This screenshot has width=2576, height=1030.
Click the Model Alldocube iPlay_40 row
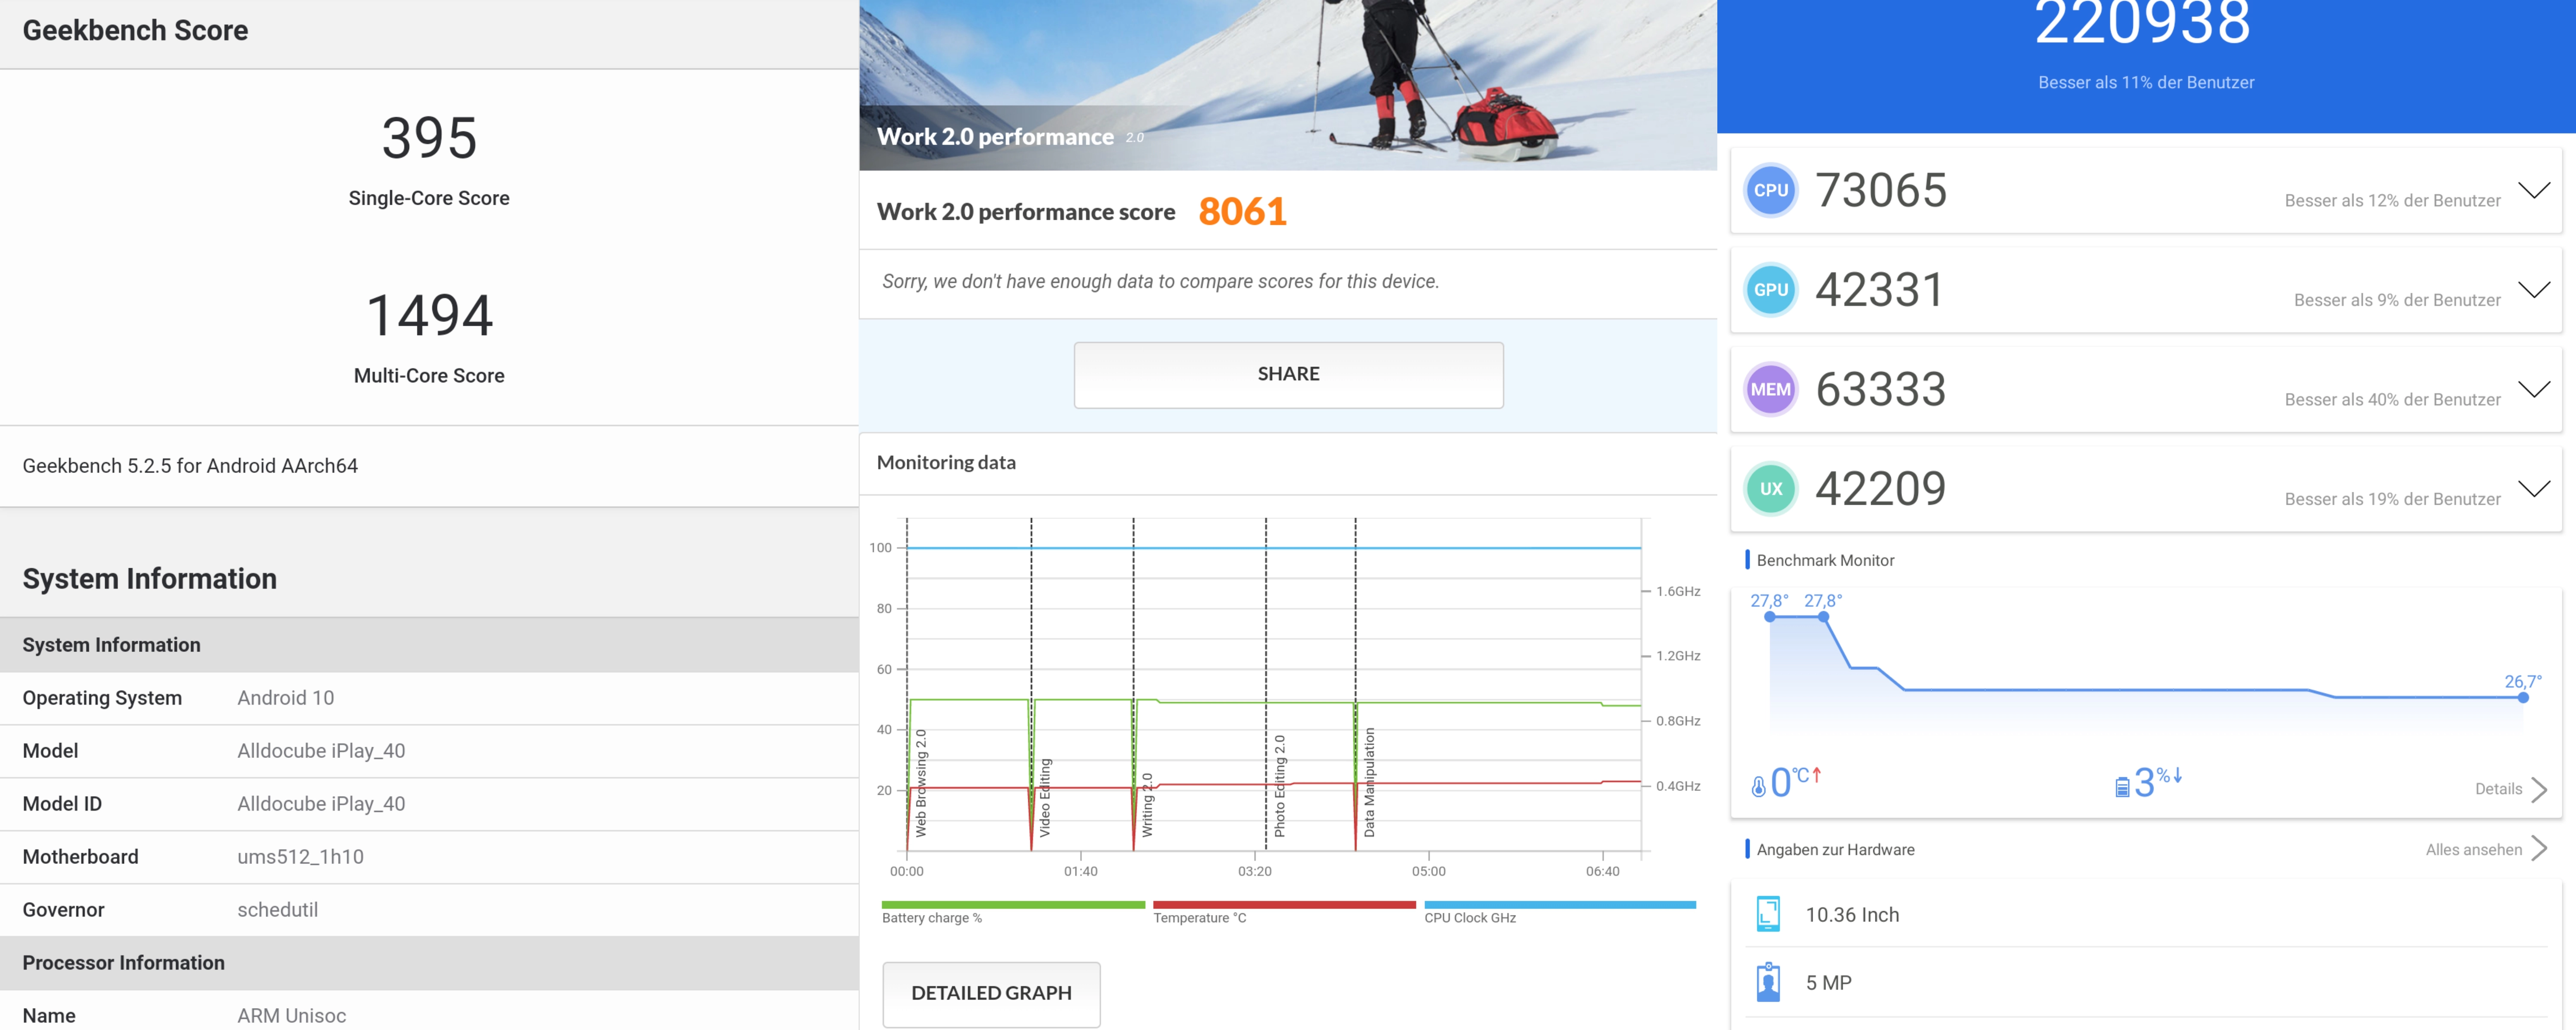tap(429, 751)
